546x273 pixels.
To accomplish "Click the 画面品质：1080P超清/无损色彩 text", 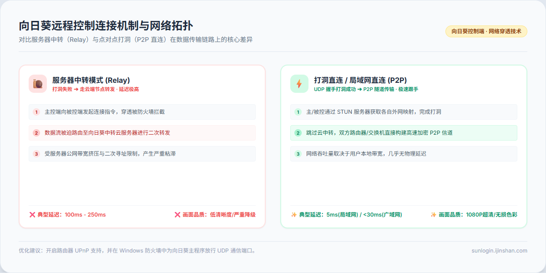I will point(478,215).
